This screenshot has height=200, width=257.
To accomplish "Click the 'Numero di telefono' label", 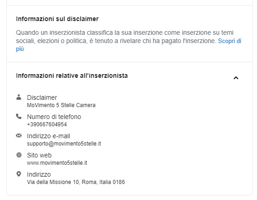I will (54, 117).
